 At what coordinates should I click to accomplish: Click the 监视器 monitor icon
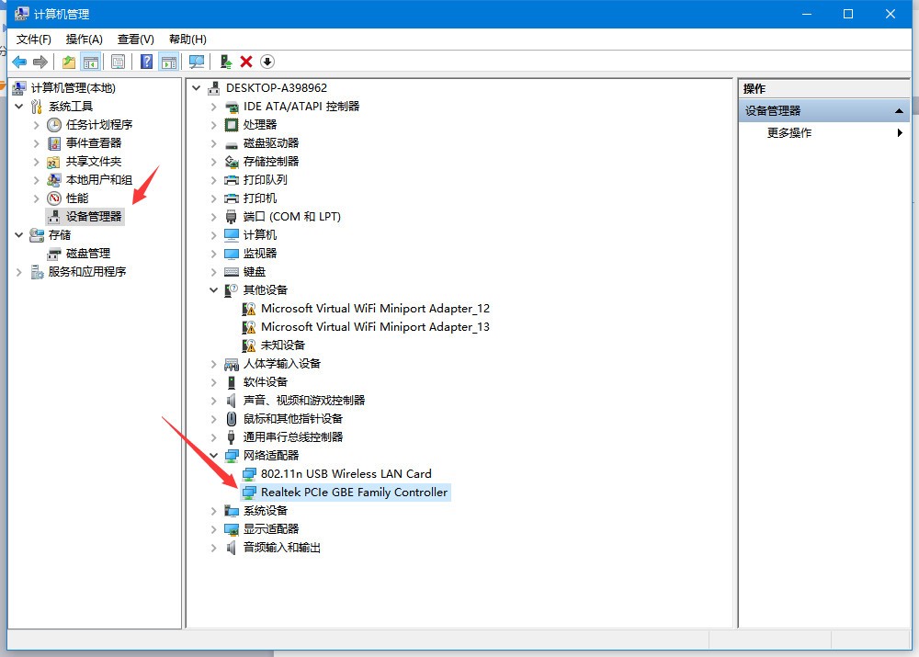pyautogui.click(x=232, y=254)
